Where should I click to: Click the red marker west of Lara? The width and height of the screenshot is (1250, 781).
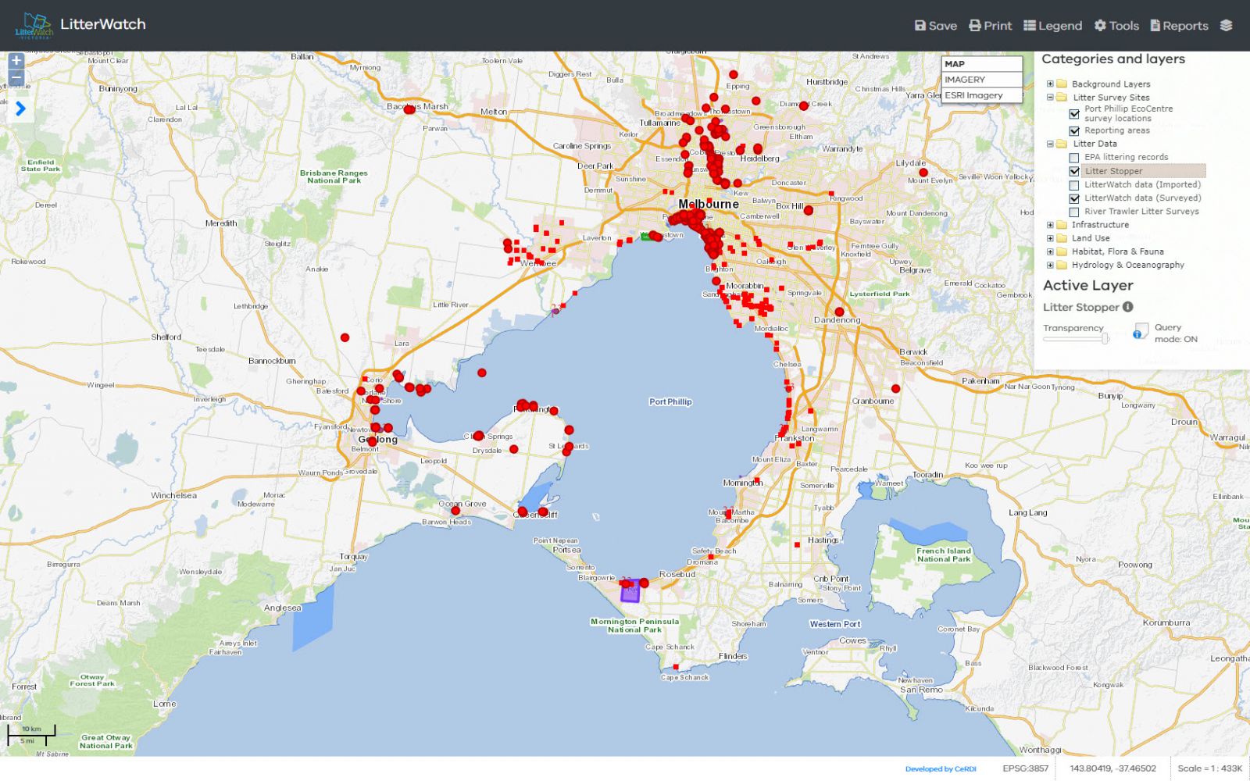(x=345, y=337)
